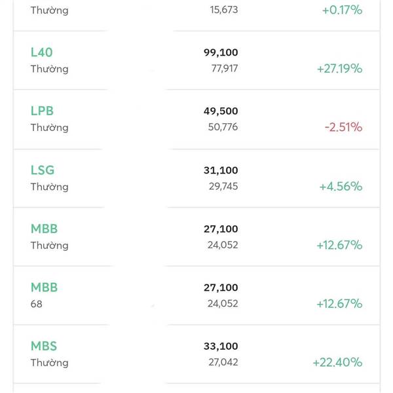Click the LPB average cost 50,776

click(x=223, y=127)
